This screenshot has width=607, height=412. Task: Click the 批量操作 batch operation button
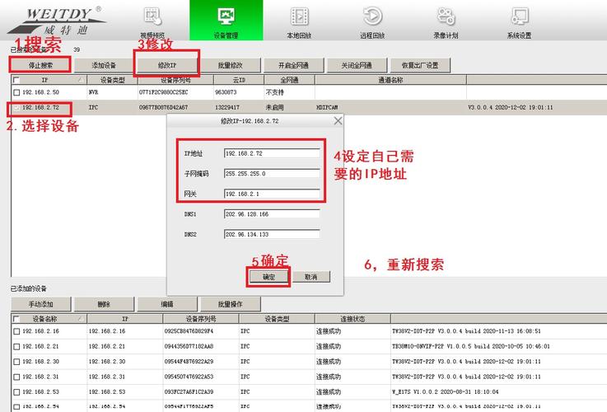(231, 304)
